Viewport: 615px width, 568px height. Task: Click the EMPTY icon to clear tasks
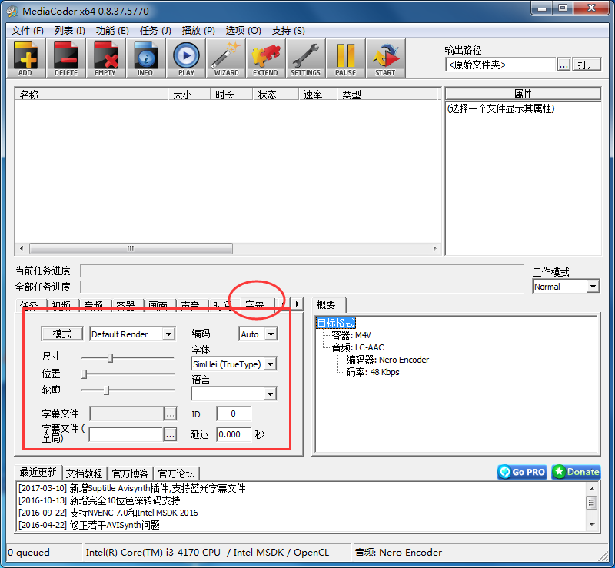click(105, 58)
